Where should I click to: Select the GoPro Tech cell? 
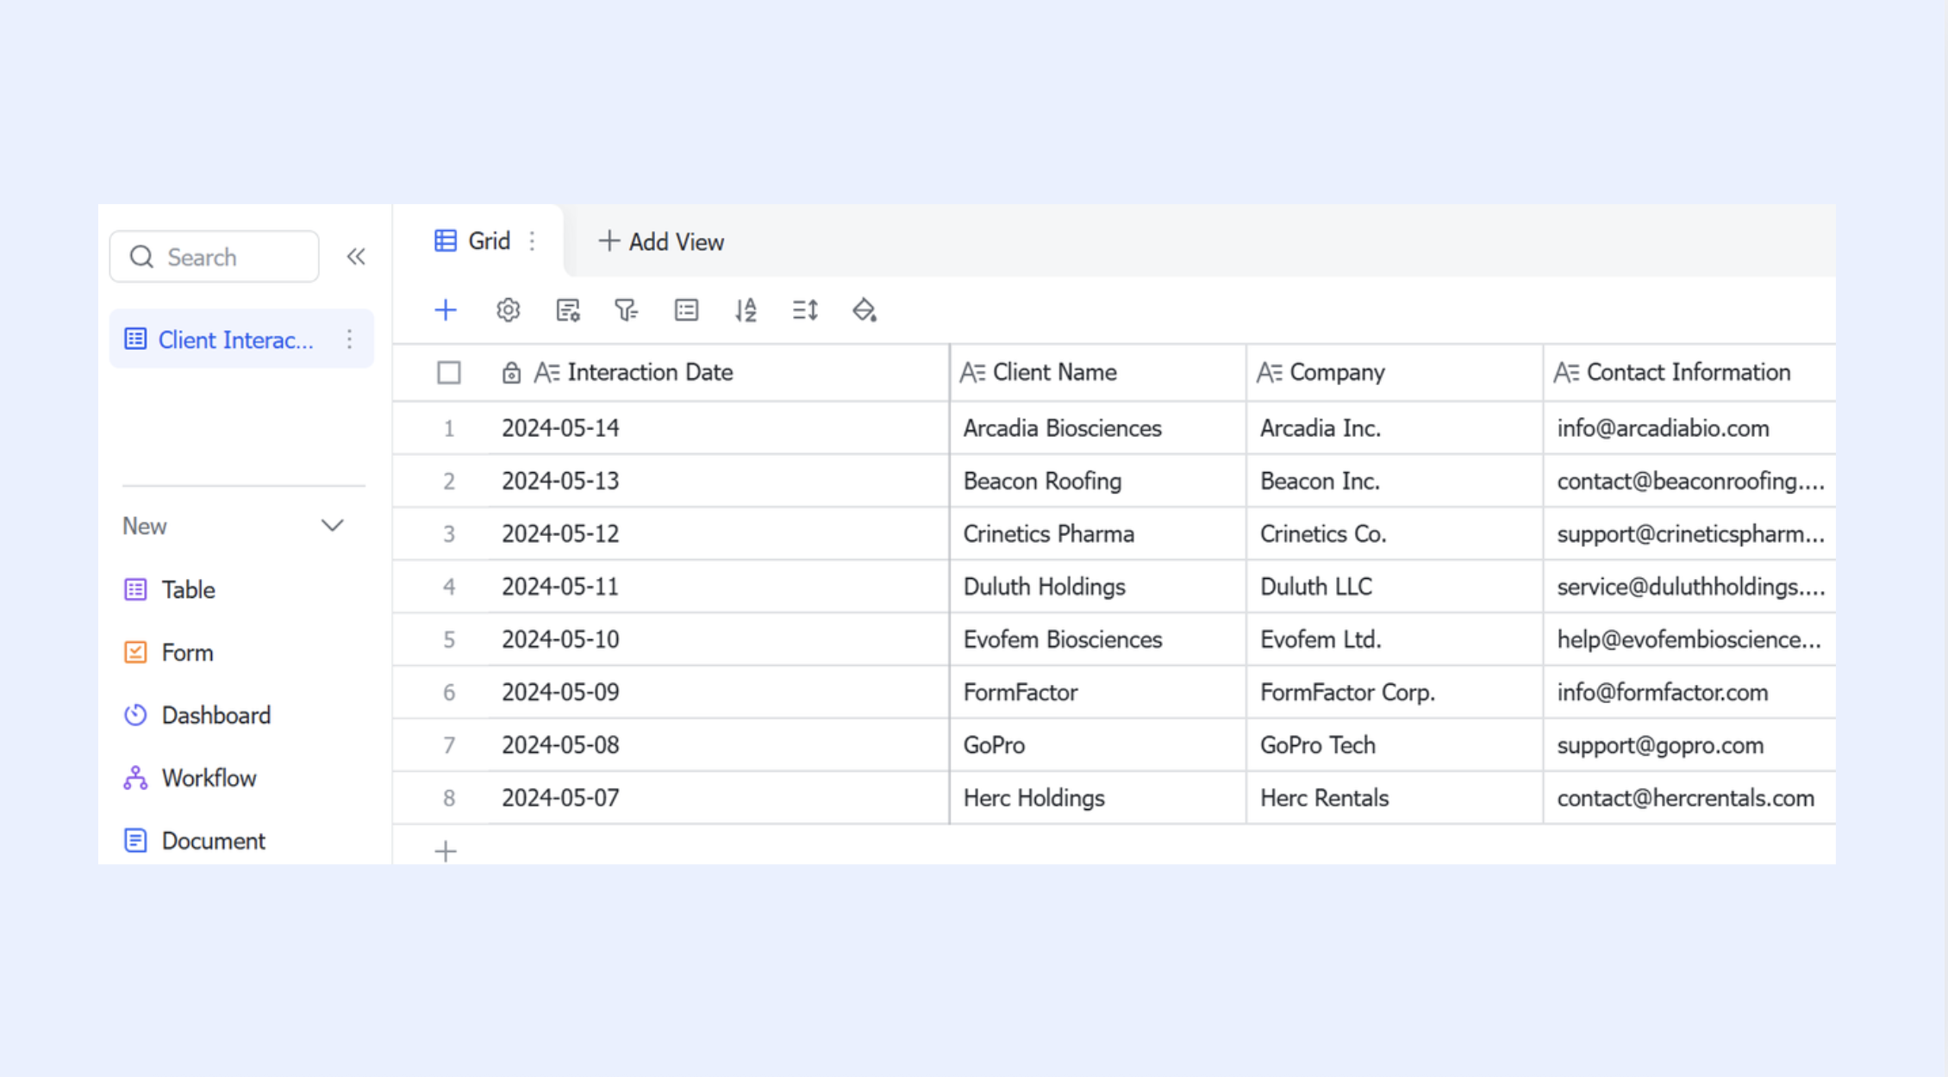coord(1395,744)
